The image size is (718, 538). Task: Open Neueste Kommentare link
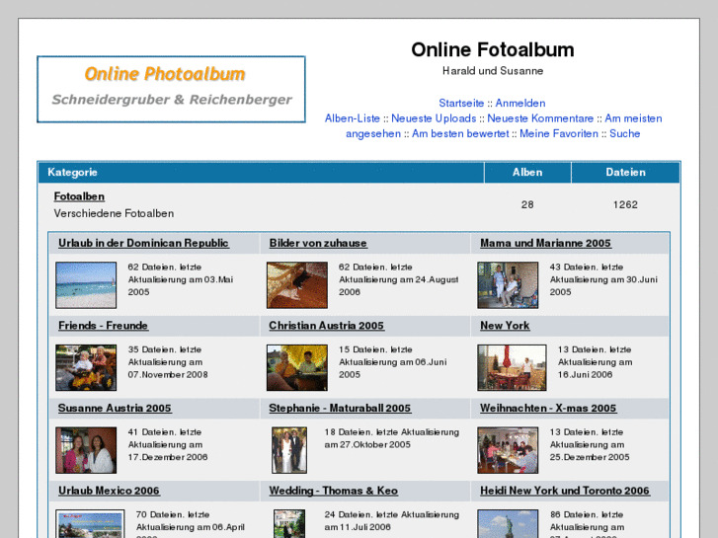click(x=540, y=118)
